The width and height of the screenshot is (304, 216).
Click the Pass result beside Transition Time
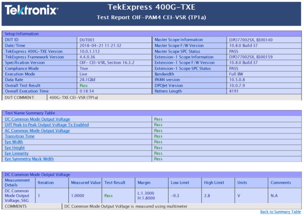[x=158, y=136]
